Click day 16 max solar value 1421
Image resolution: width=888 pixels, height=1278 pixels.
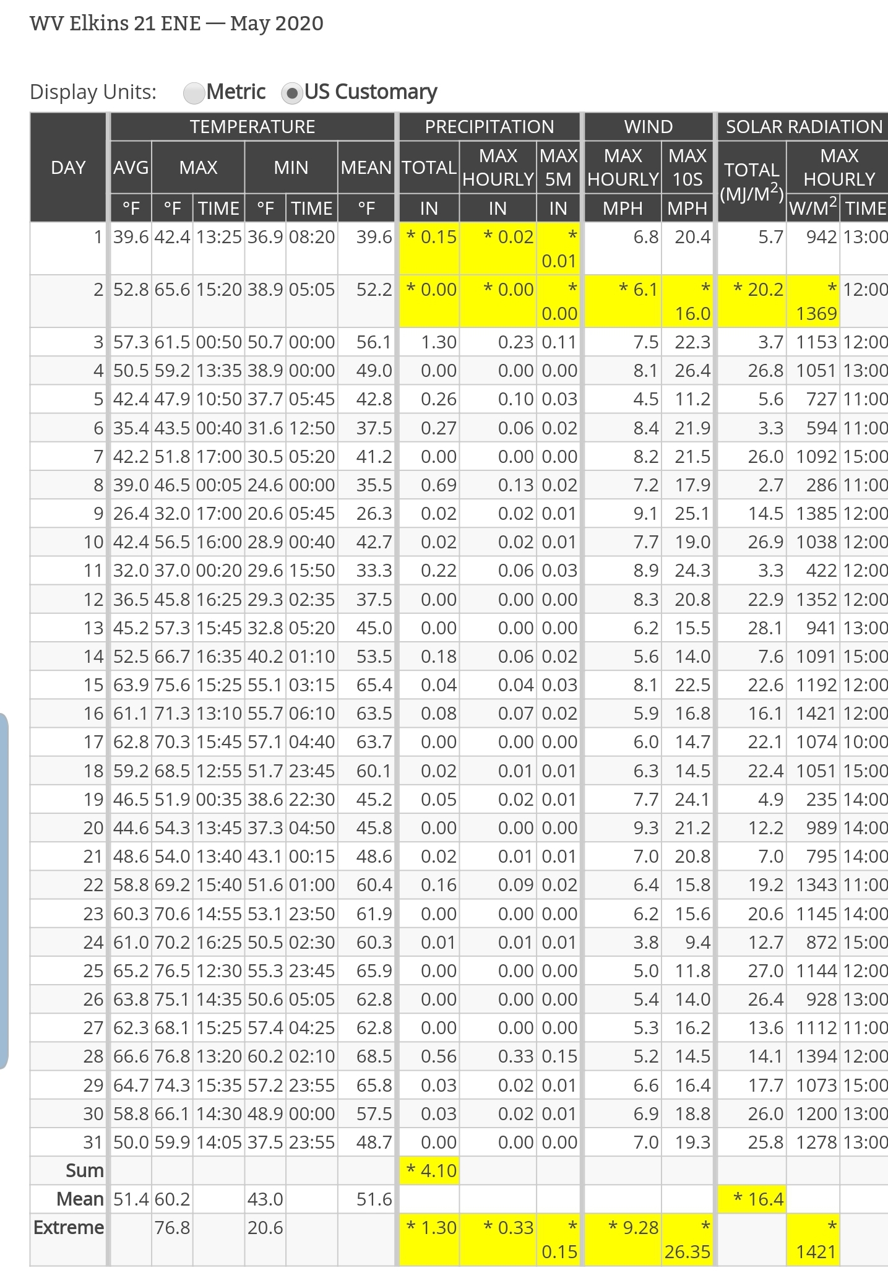pos(816,714)
